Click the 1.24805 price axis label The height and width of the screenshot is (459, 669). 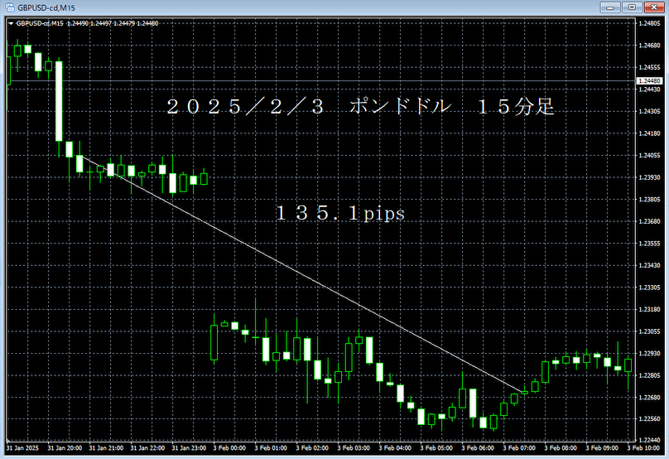pyautogui.click(x=649, y=23)
